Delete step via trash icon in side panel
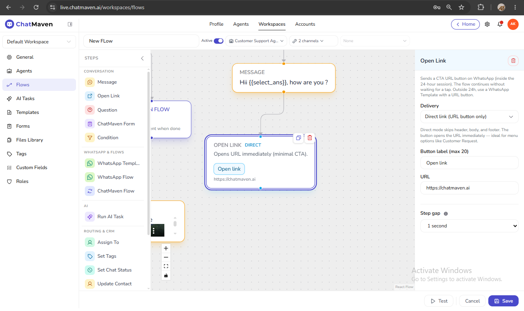Viewport: 524px width, 311px height. click(x=513, y=61)
